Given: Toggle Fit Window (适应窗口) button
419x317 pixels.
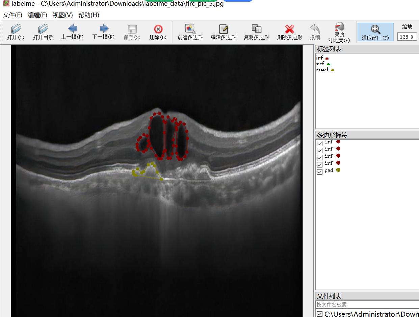Looking at the screenshot, I should (375, 32).
